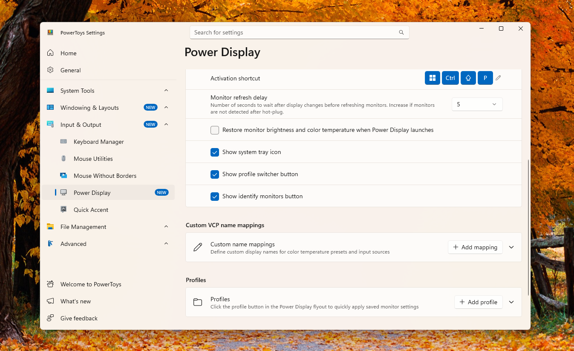Click the Input & Output icon
Screen dimensions: 574x351
(50, 125)
